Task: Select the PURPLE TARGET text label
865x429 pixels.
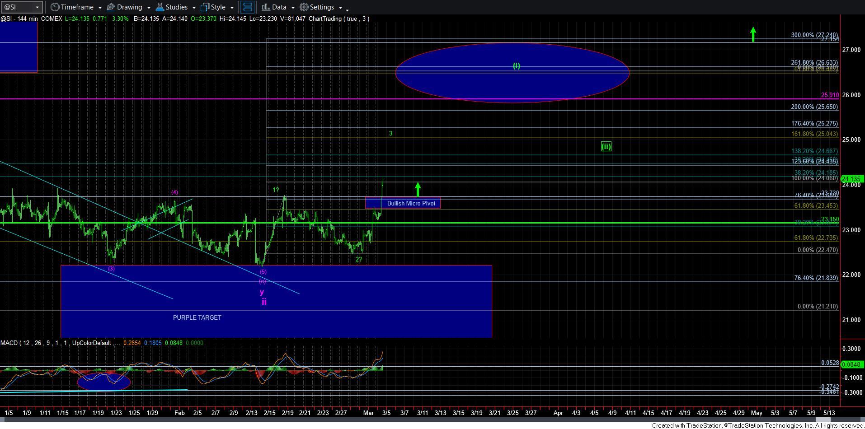Action: tap(197, 317)
